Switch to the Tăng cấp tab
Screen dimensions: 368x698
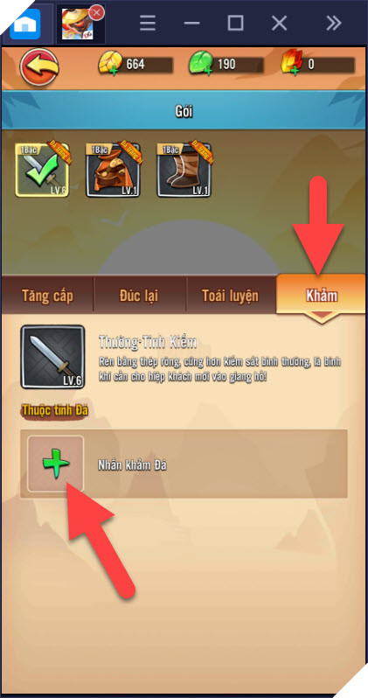47,296
